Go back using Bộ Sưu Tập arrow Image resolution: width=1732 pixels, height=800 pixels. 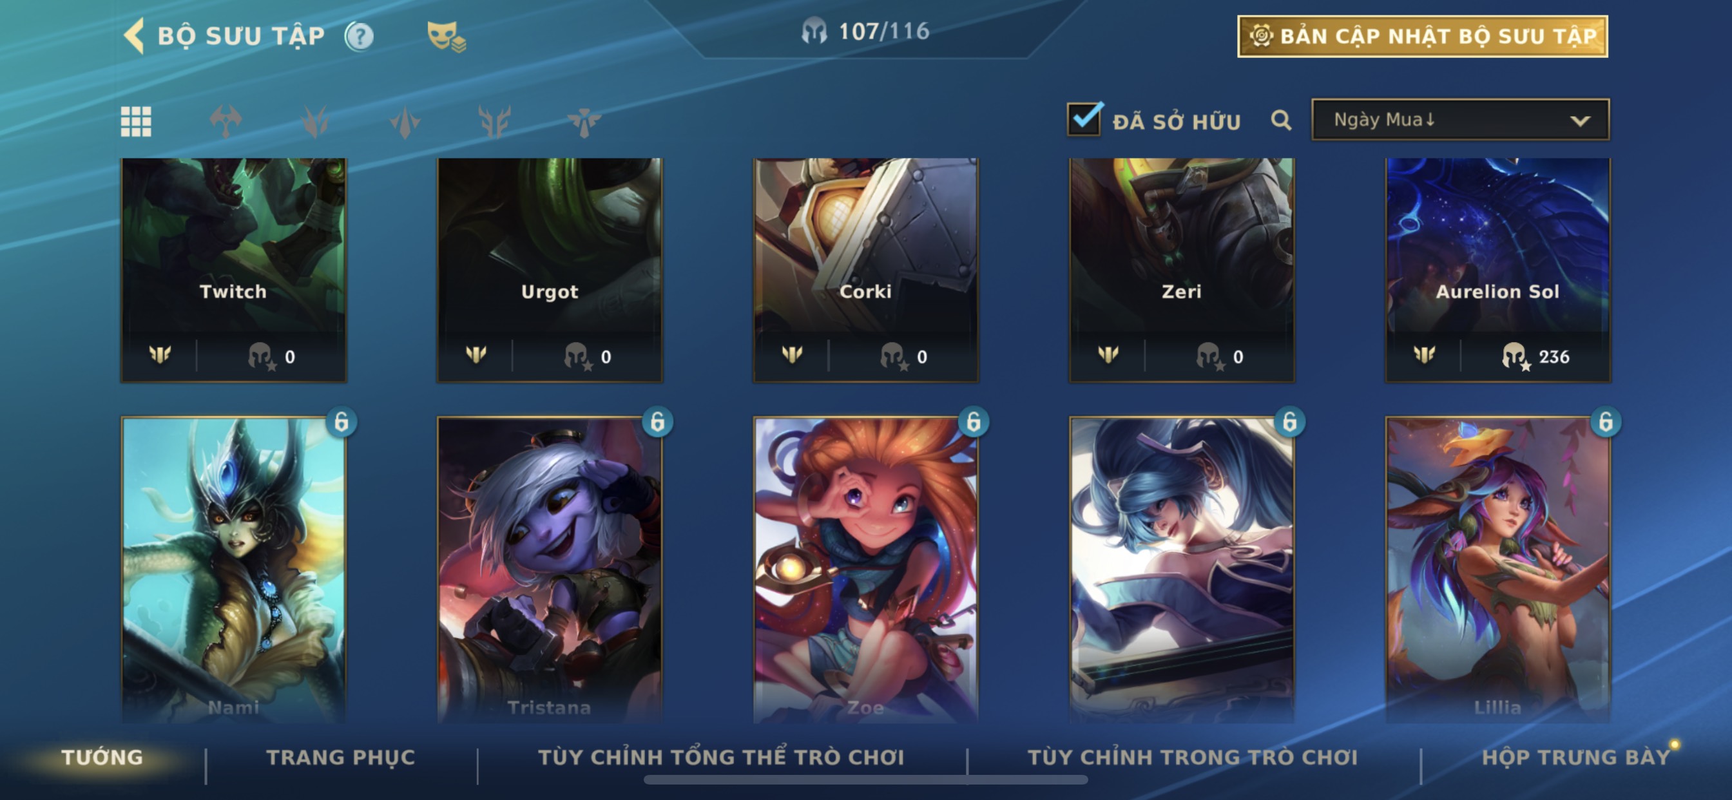(135, 35)
